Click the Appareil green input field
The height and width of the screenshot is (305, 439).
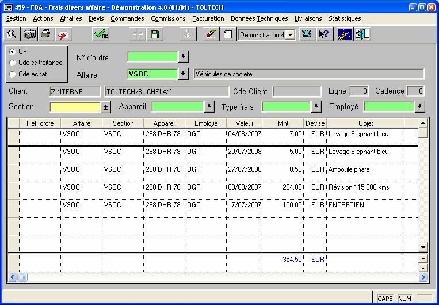pos(177,107)
